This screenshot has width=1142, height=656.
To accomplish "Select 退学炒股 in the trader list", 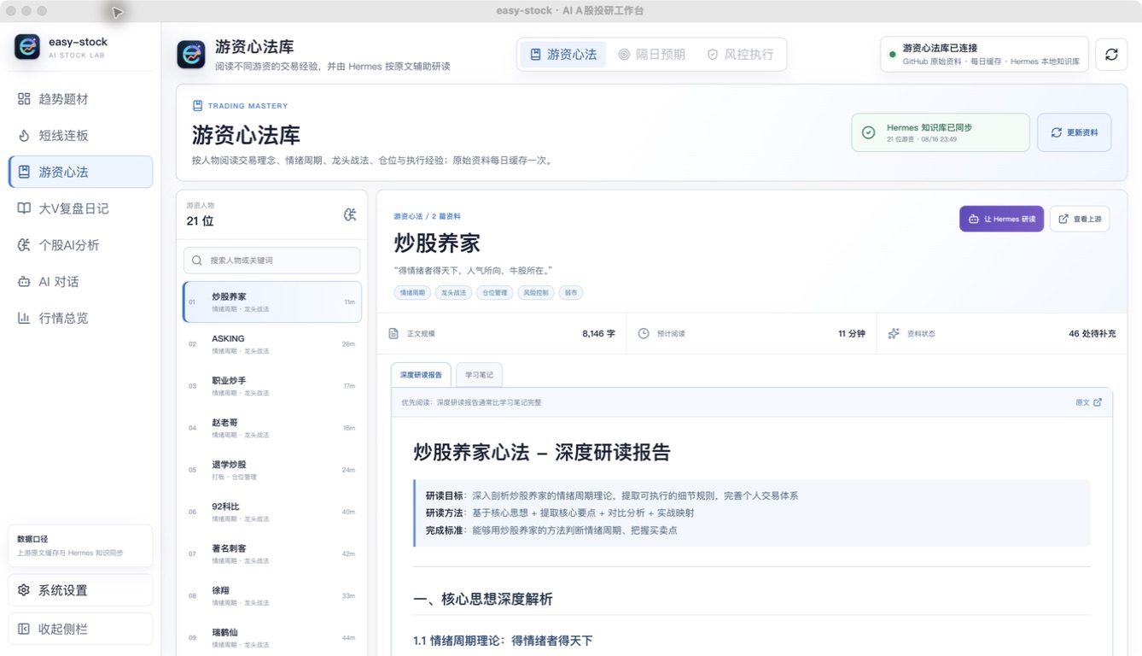I will point(271,470).
